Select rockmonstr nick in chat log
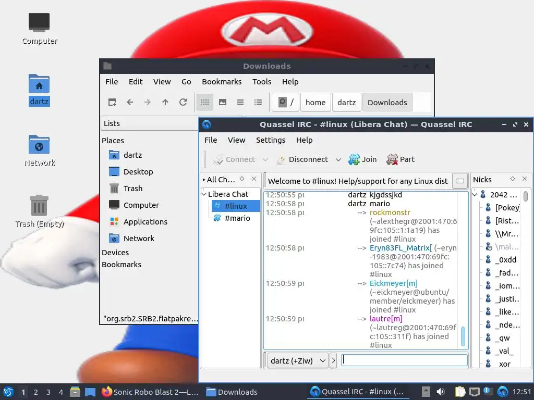This screenshot has height=400, width=534. (x=390, y=213)
